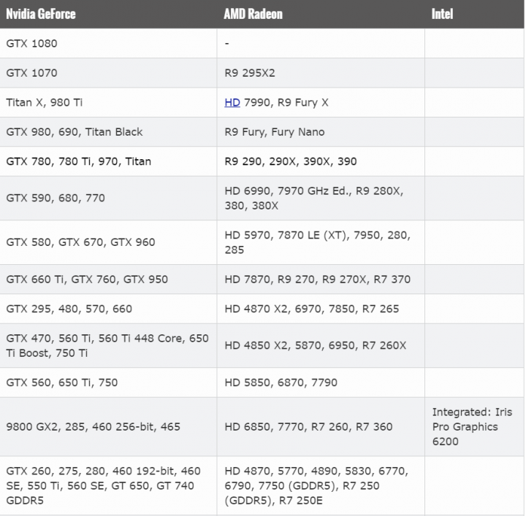Image resolution: width=526 pixels, height=516 pixels.
Task: Click the HD 4870, 5770, 4890 cell
Action: [x=321, y=485]
